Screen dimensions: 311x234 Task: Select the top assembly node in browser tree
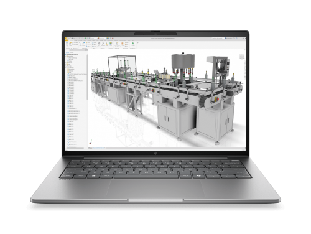point(73,54)
